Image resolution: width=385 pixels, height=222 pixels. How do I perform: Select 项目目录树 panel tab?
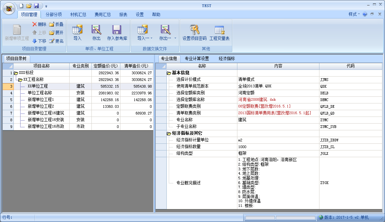point(16,59)
